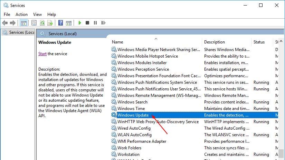The width and height of the screenshot is (285, 160).
Task: Click the Pause Service toolbar icon
Action: coord(95,23)
